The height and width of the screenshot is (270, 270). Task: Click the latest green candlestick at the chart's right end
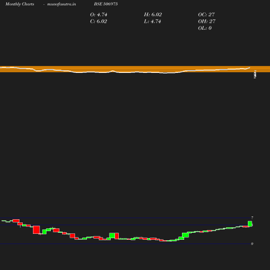[250, 224]
